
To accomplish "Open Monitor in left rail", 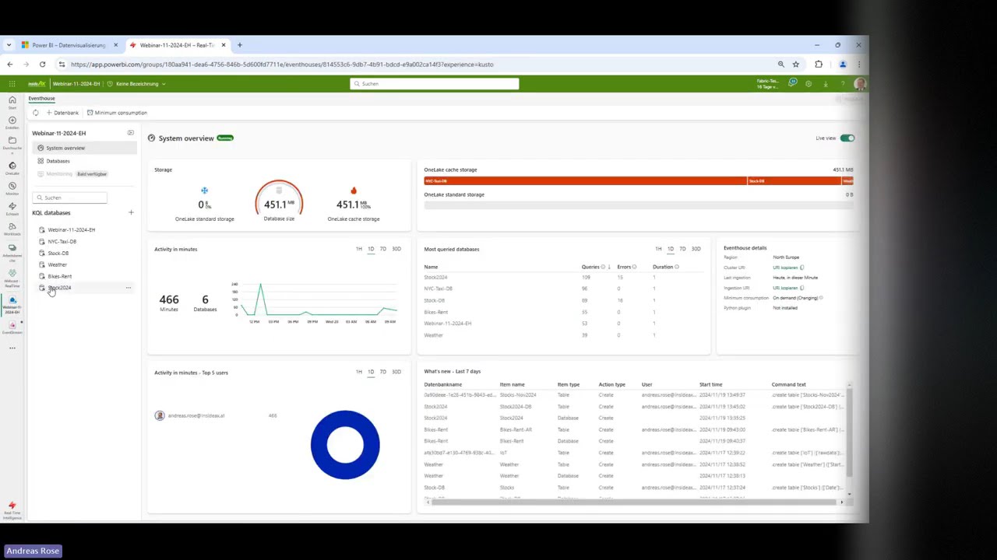I will click(12, 188).
